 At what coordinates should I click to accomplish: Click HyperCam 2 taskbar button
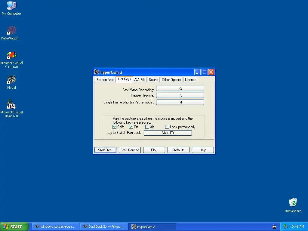click(x=152, y=226)
